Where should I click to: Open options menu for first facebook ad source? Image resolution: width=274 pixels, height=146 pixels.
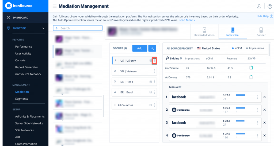pos(258,97)
